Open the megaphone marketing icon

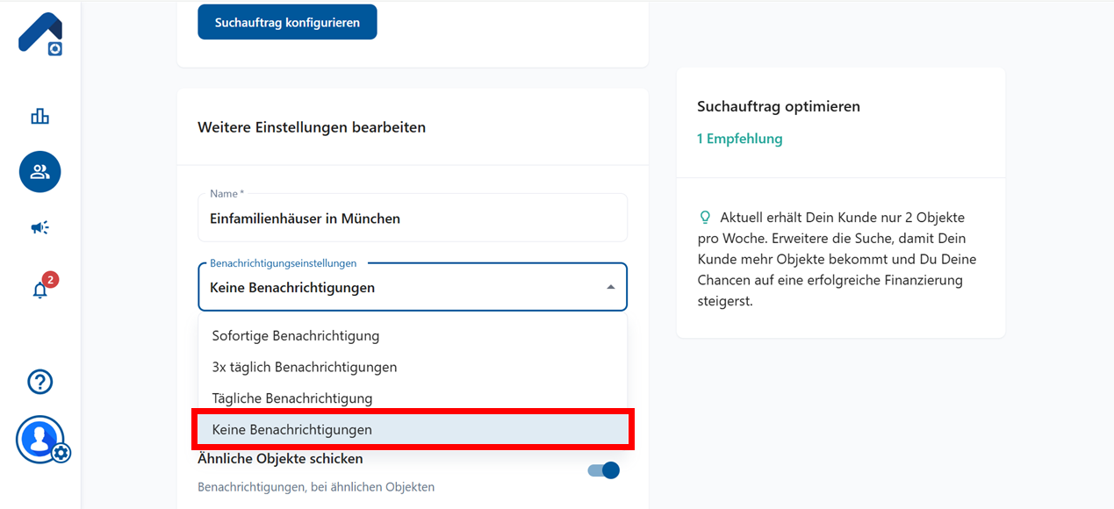pyautogui.click(x=40, y=228)
